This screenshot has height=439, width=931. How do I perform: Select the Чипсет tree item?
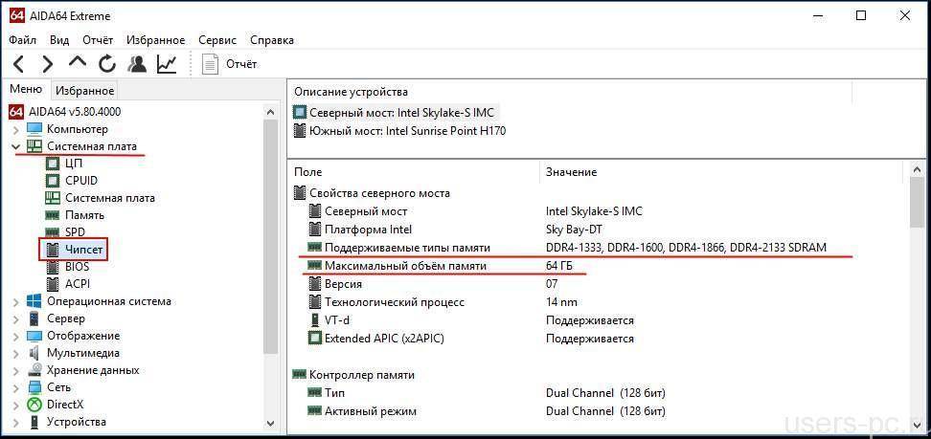pyautogui.click(x=84, y=250)
